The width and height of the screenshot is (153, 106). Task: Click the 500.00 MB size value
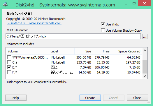tap(84, 57)
